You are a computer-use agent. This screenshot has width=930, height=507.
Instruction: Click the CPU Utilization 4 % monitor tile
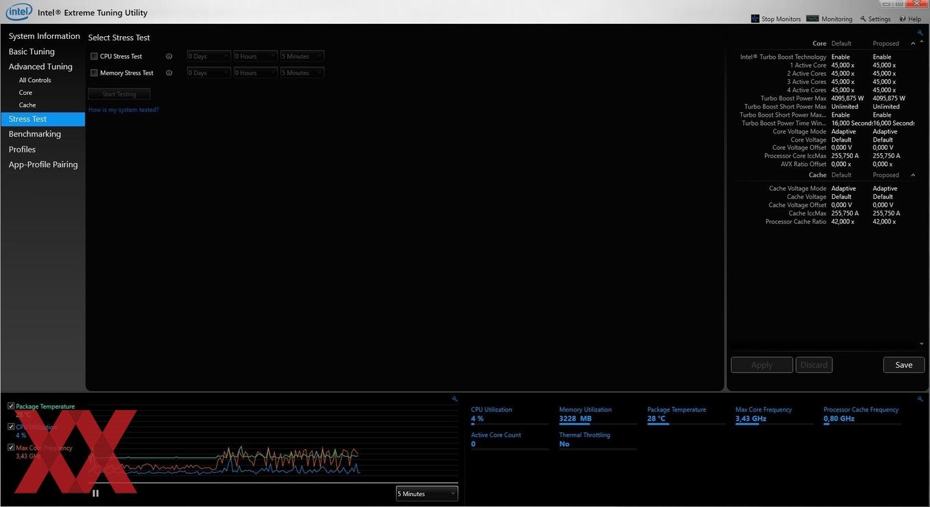[509, 415]
